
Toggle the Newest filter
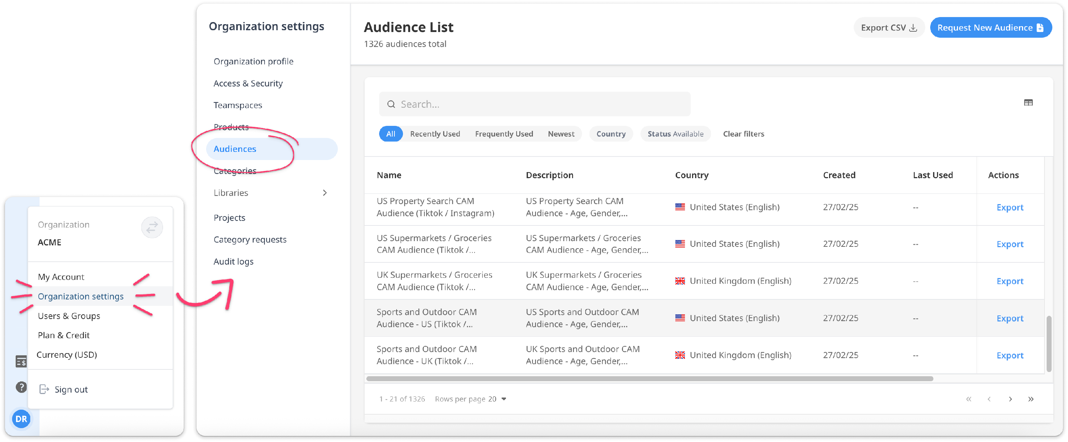tap(561, 134)
